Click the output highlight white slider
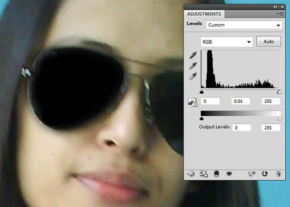This screenshot has width=290, height=207. click(x=280, y=119)
